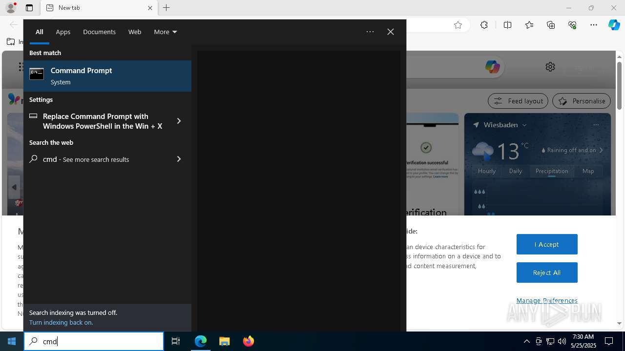Switch weather card to Precipitation tab
This screenshot has height=351, width=625.
coord(552,171)
